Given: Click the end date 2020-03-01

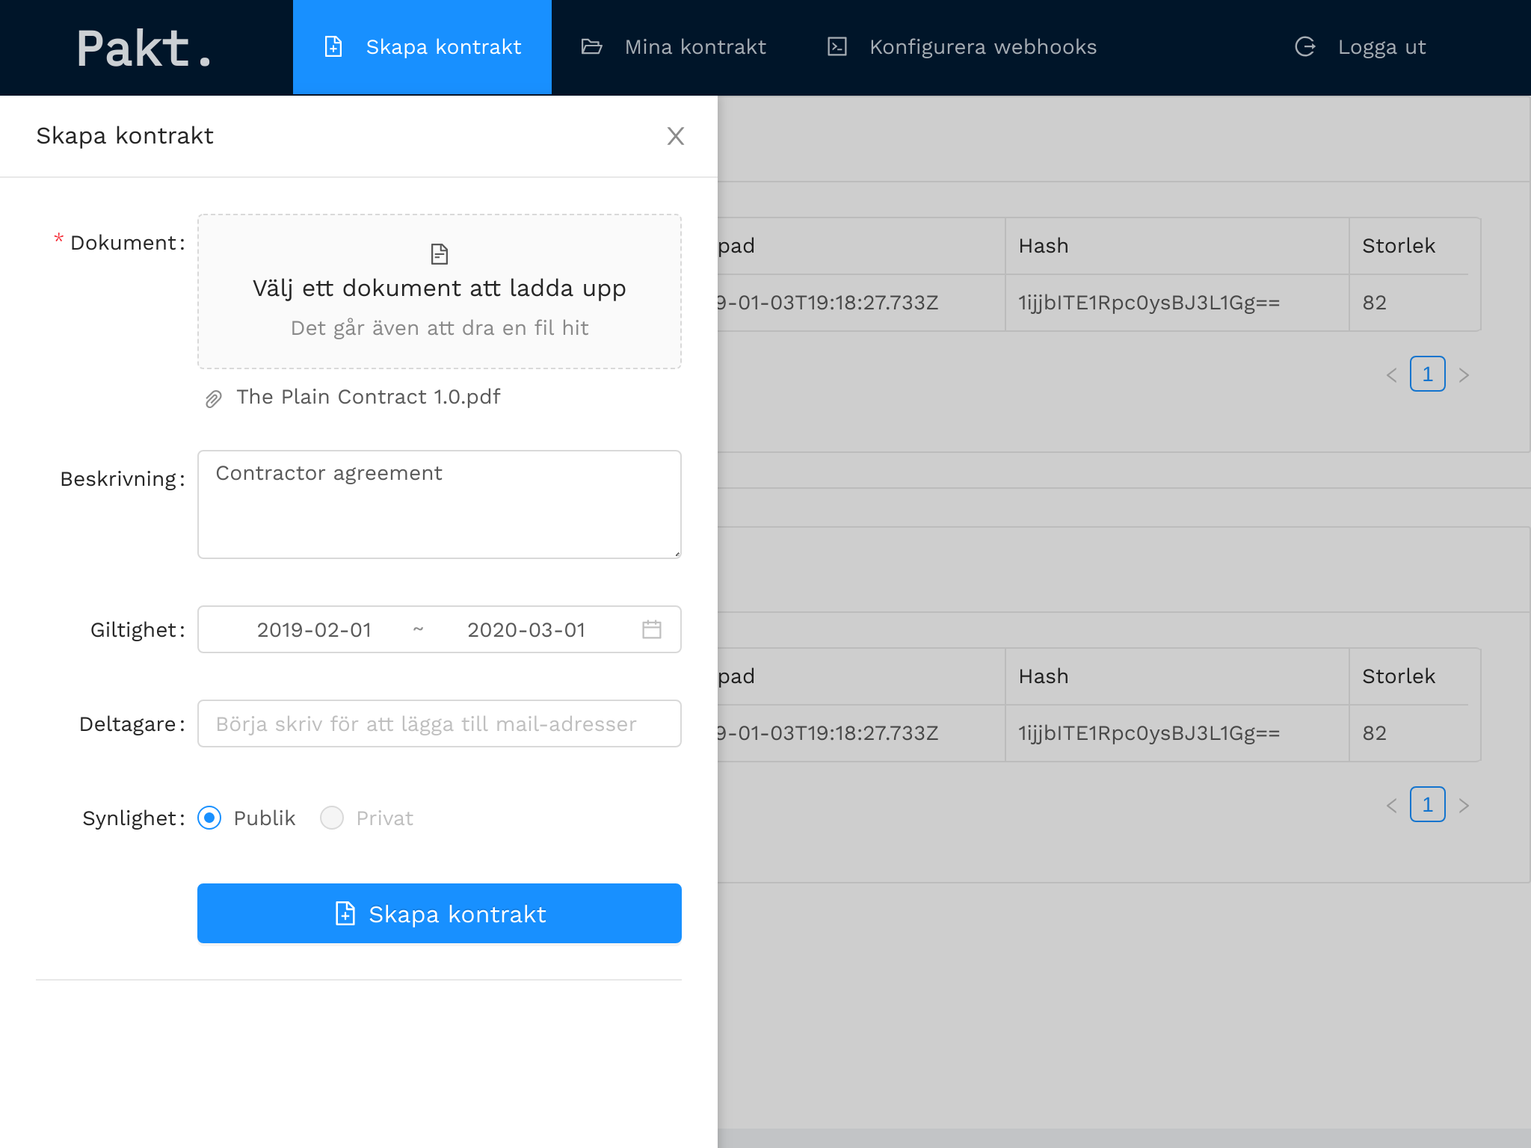Looking at the screenshot, I should pyautogui.click(x=526, y=629).
